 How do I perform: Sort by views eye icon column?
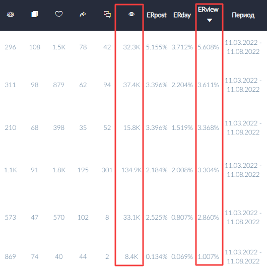[131, 14]
